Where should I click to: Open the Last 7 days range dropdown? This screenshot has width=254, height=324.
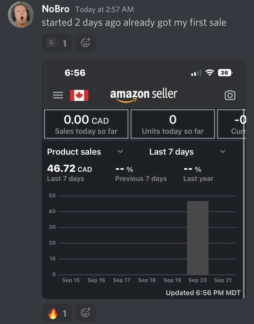click(x=172, y=152)
